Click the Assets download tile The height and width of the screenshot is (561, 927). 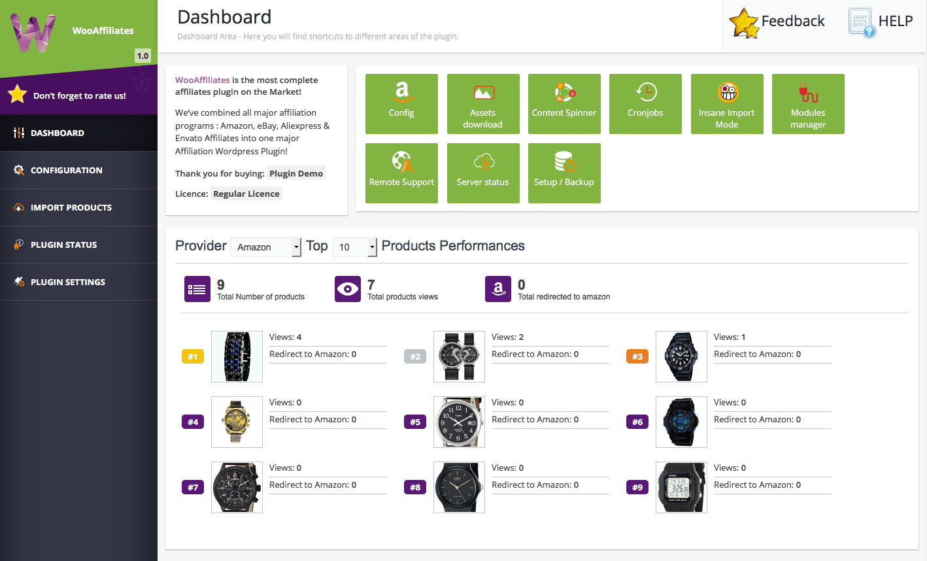(x=483, y=103)
